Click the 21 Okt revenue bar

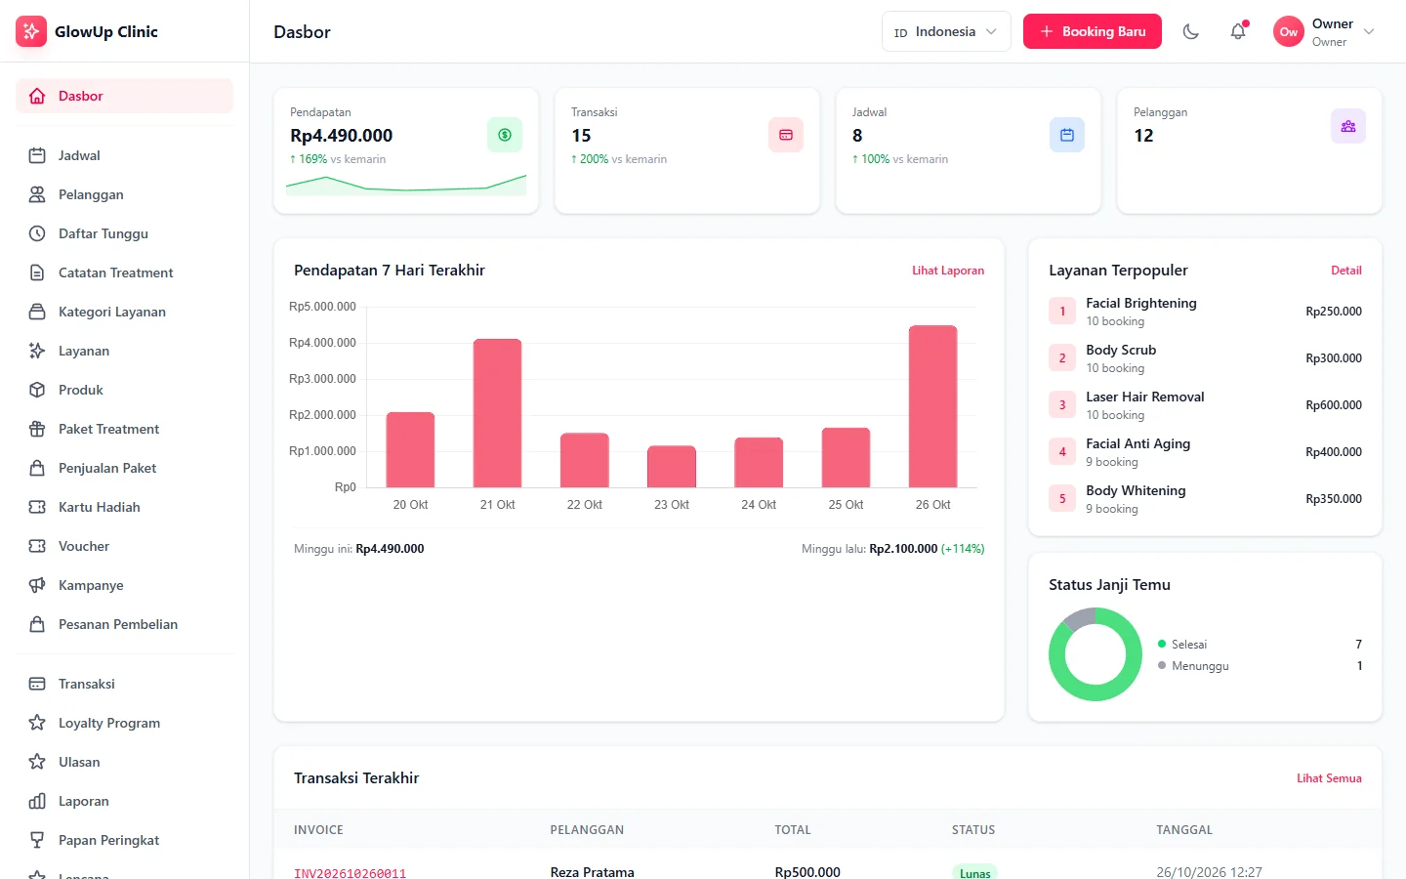point(498,413)
